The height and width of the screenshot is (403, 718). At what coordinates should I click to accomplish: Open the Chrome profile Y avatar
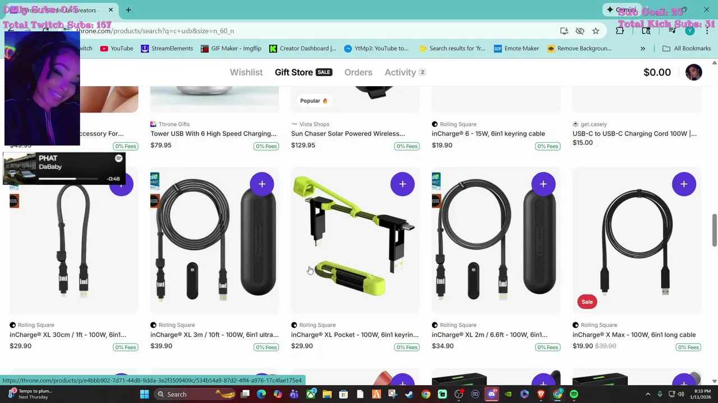coord(690,31)
